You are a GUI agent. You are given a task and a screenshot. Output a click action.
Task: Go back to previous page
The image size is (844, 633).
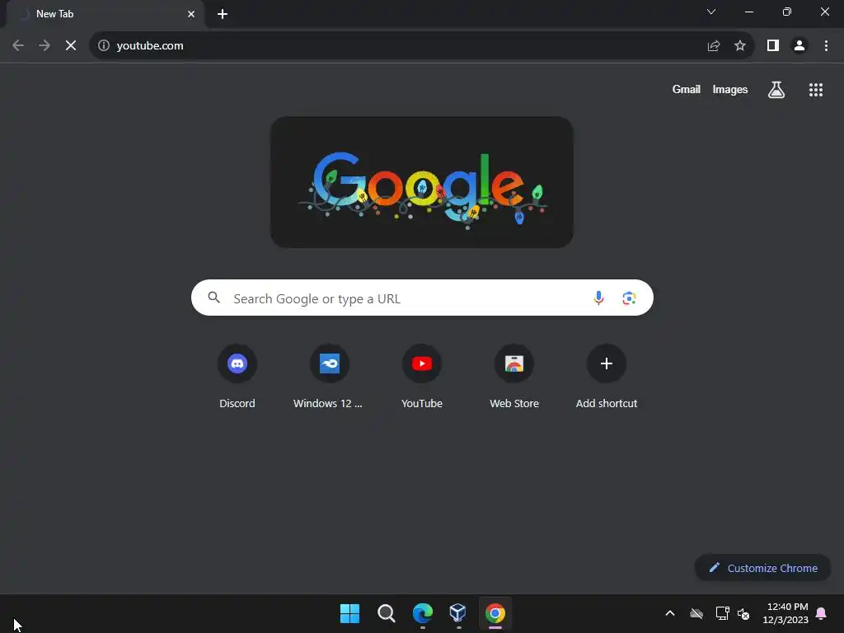(x=18, y=46)
